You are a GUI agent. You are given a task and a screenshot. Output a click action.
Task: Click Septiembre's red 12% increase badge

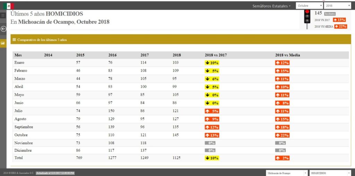212,127
